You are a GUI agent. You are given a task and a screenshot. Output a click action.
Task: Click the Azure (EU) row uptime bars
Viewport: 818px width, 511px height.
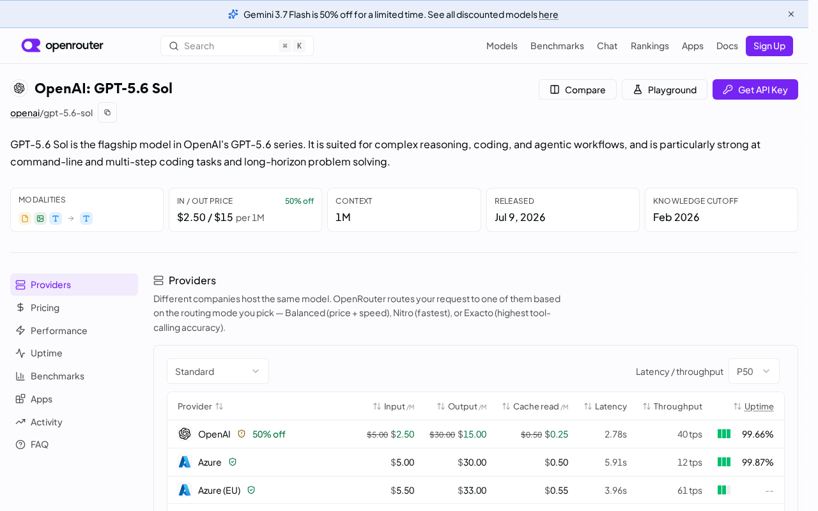tap(724, 490)
